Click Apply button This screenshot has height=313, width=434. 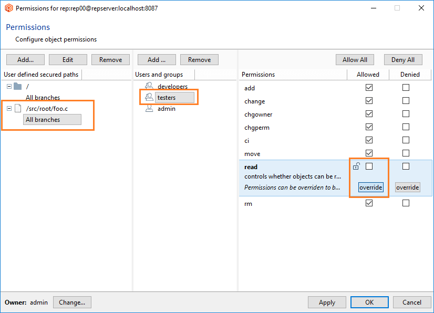pos(327,302)
